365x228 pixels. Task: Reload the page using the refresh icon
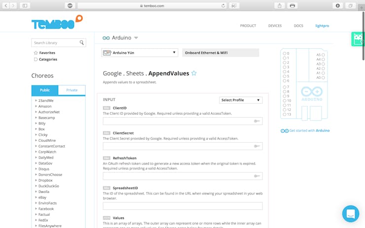(x=223, y=5)
